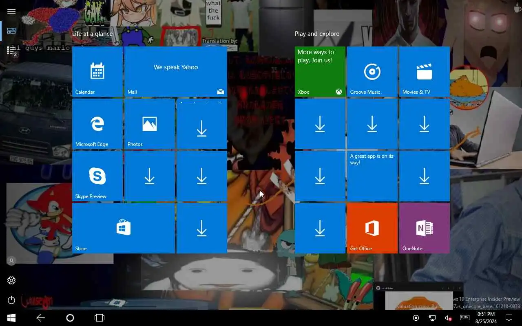Click the muted volume tray icon
The width and height of the screenshot is (522, 326).
[448, 318]
